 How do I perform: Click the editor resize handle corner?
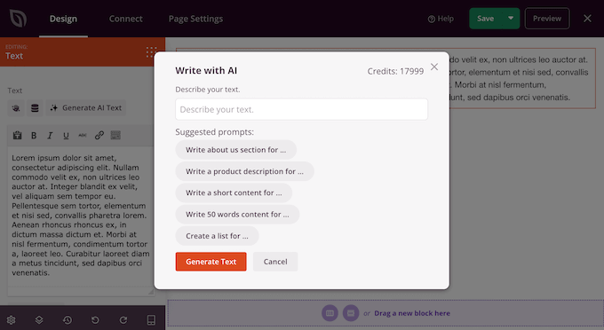point(151,292)
